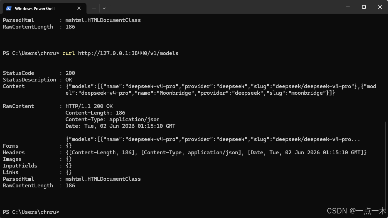388x218 pixels.
Task: Close the Windows PowerShell tab
Action: coord(79,8)
